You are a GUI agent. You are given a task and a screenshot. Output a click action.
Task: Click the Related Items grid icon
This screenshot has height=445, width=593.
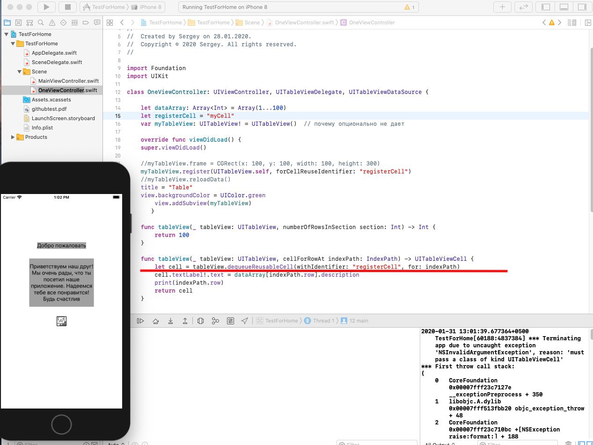[110, 22]
